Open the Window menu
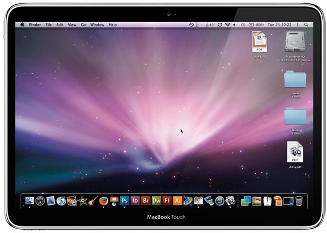 tap(97, 25)
